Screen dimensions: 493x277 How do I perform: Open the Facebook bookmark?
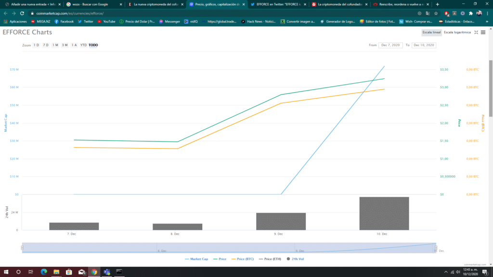(x=64, y=22)
